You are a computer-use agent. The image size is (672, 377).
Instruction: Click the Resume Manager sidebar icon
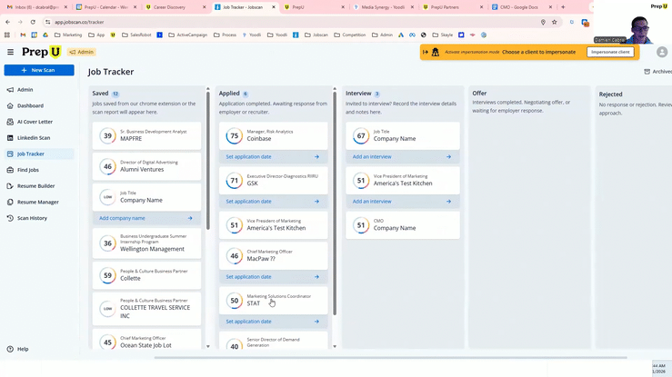tap(10, 202)
